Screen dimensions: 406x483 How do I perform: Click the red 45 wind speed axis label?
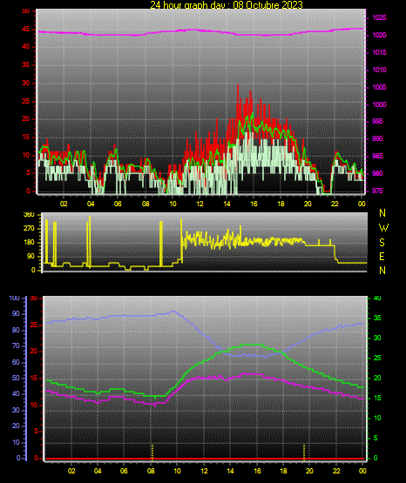tap(26, 29)
